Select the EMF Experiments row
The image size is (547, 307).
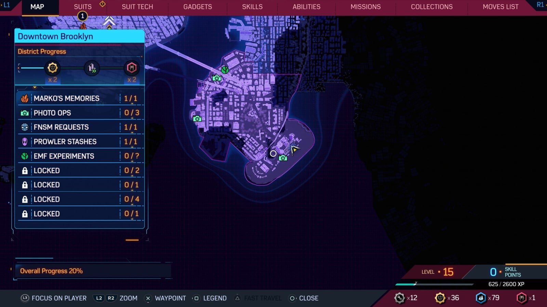[x=80, y=156]
